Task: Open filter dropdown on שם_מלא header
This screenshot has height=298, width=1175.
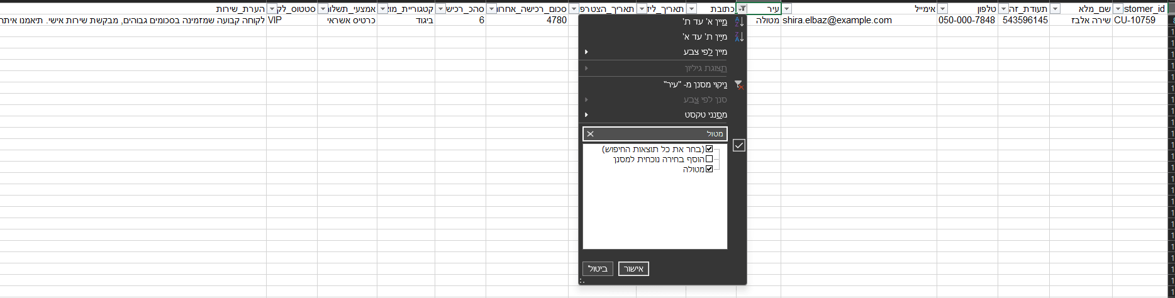Action: point(1055,9)
